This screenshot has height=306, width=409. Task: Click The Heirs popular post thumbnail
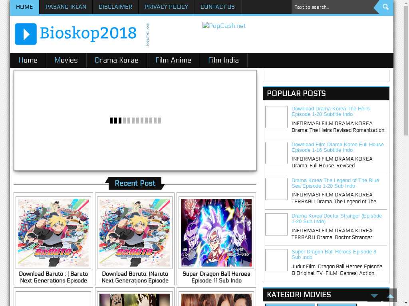coord(276,117)
